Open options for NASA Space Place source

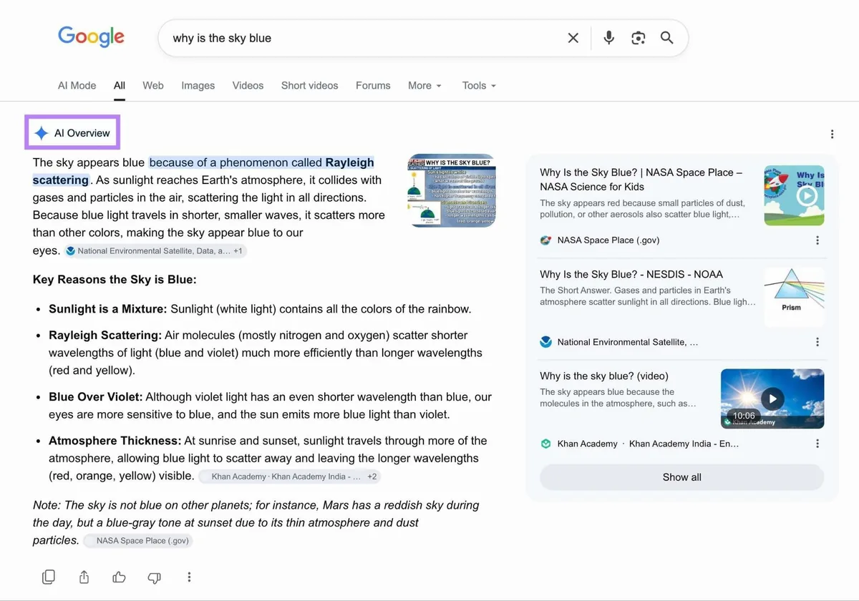pyautogui.click(x=817, y=240)
